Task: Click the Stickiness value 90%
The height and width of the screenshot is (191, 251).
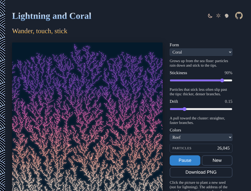Action: [228, 73]
